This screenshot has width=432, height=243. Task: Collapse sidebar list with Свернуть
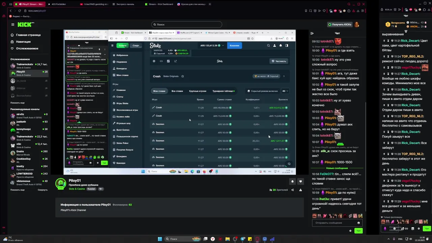(43, 190)
